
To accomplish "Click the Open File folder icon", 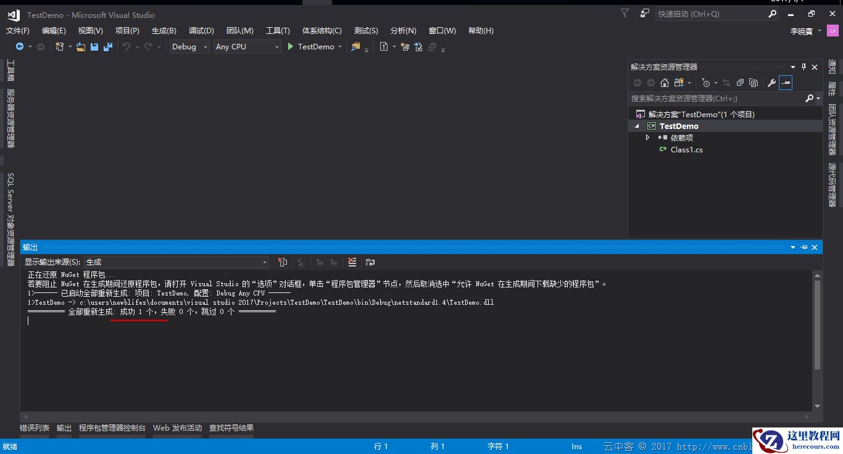I will (81, 47).
